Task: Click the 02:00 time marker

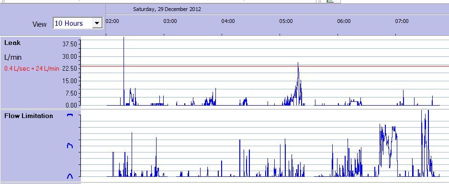Action: click(x=112, y=21)
